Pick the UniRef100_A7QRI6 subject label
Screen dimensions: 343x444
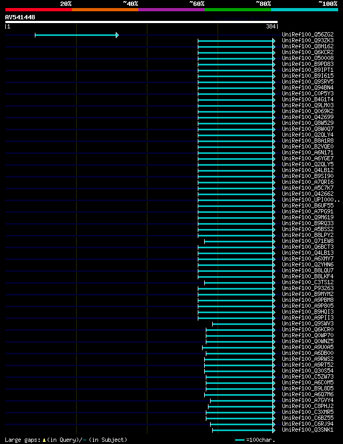click(x=308, y=182)
